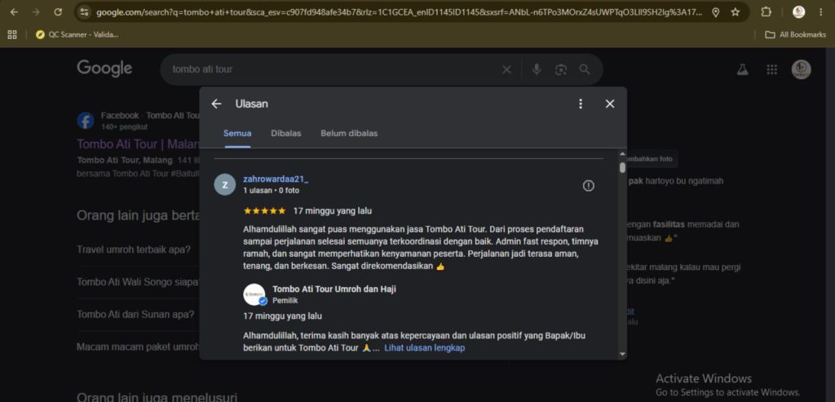The width and height of the screenshot is (835, 402).
Task: Expand Tombo Ati Wali Songo question
Action: [x=138, y=281]
